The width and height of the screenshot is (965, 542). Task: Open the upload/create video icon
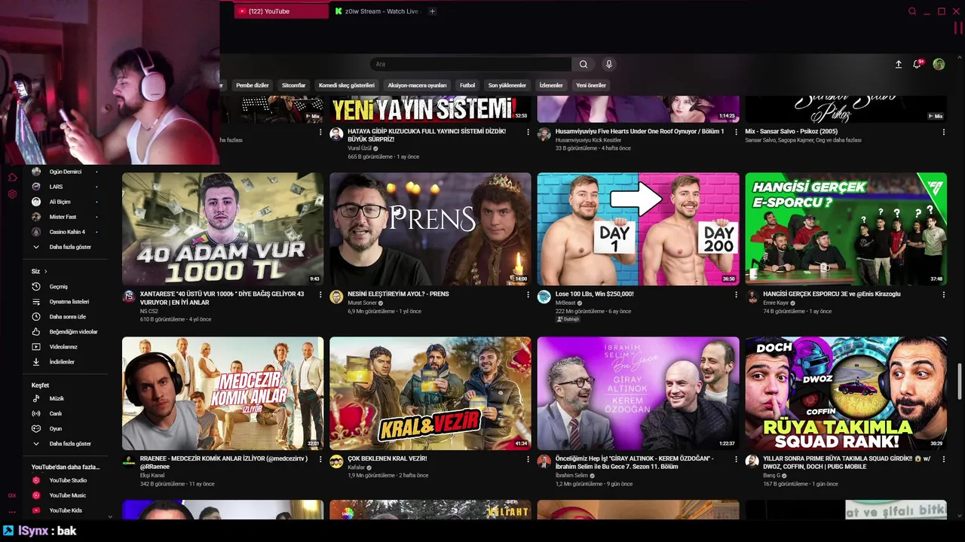point(899,65)
